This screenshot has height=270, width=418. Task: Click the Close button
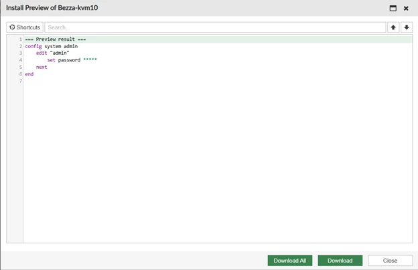point(391,261)
